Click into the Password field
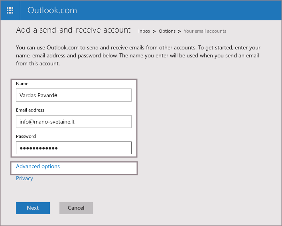Screen dimensions: 282x226 click(x=74, y=148)
